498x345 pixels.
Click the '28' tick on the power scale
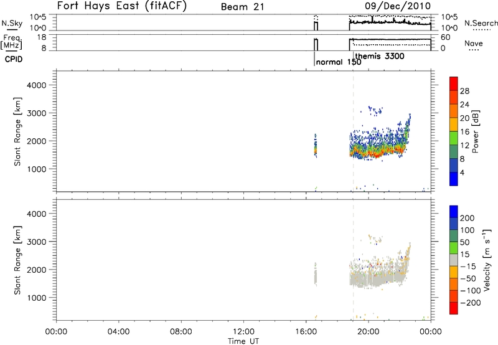[464, 91]
